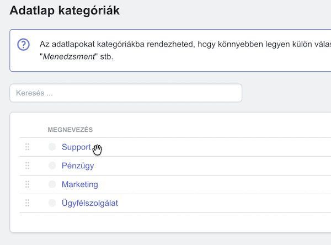Click the color circle beside Pénzügy
331x245 pixels.
coord(52,166)
